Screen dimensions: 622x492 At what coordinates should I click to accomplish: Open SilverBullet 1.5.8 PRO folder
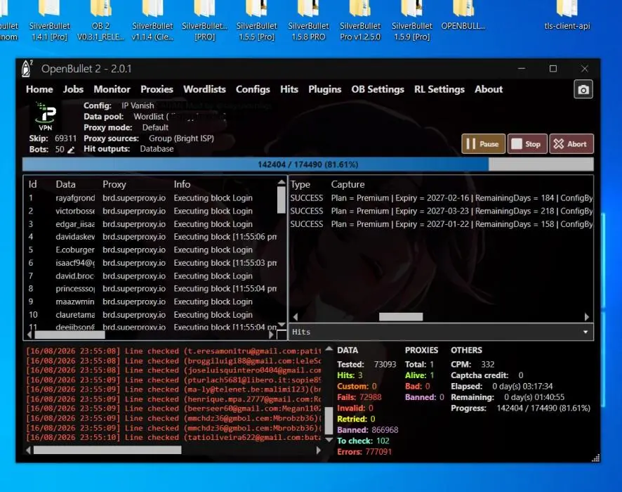[x=308, y=22]
